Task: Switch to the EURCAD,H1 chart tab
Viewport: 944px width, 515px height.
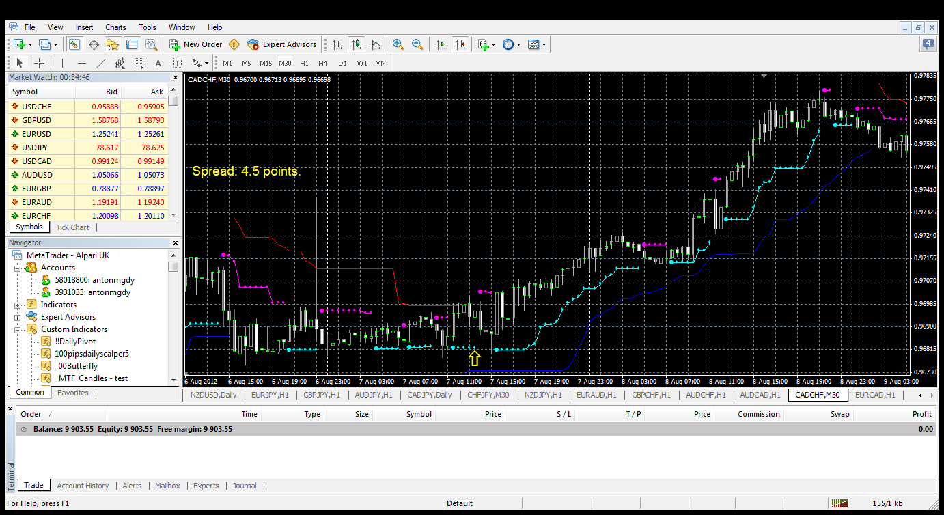Action: coord(875,395)
